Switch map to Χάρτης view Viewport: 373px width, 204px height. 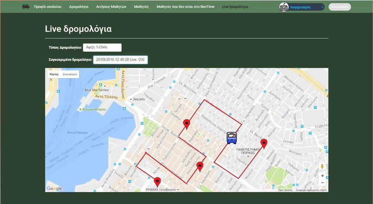[54, 74]
